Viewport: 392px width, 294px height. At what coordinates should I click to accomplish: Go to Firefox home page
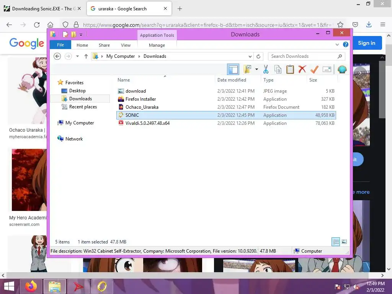tap(50, 24)
